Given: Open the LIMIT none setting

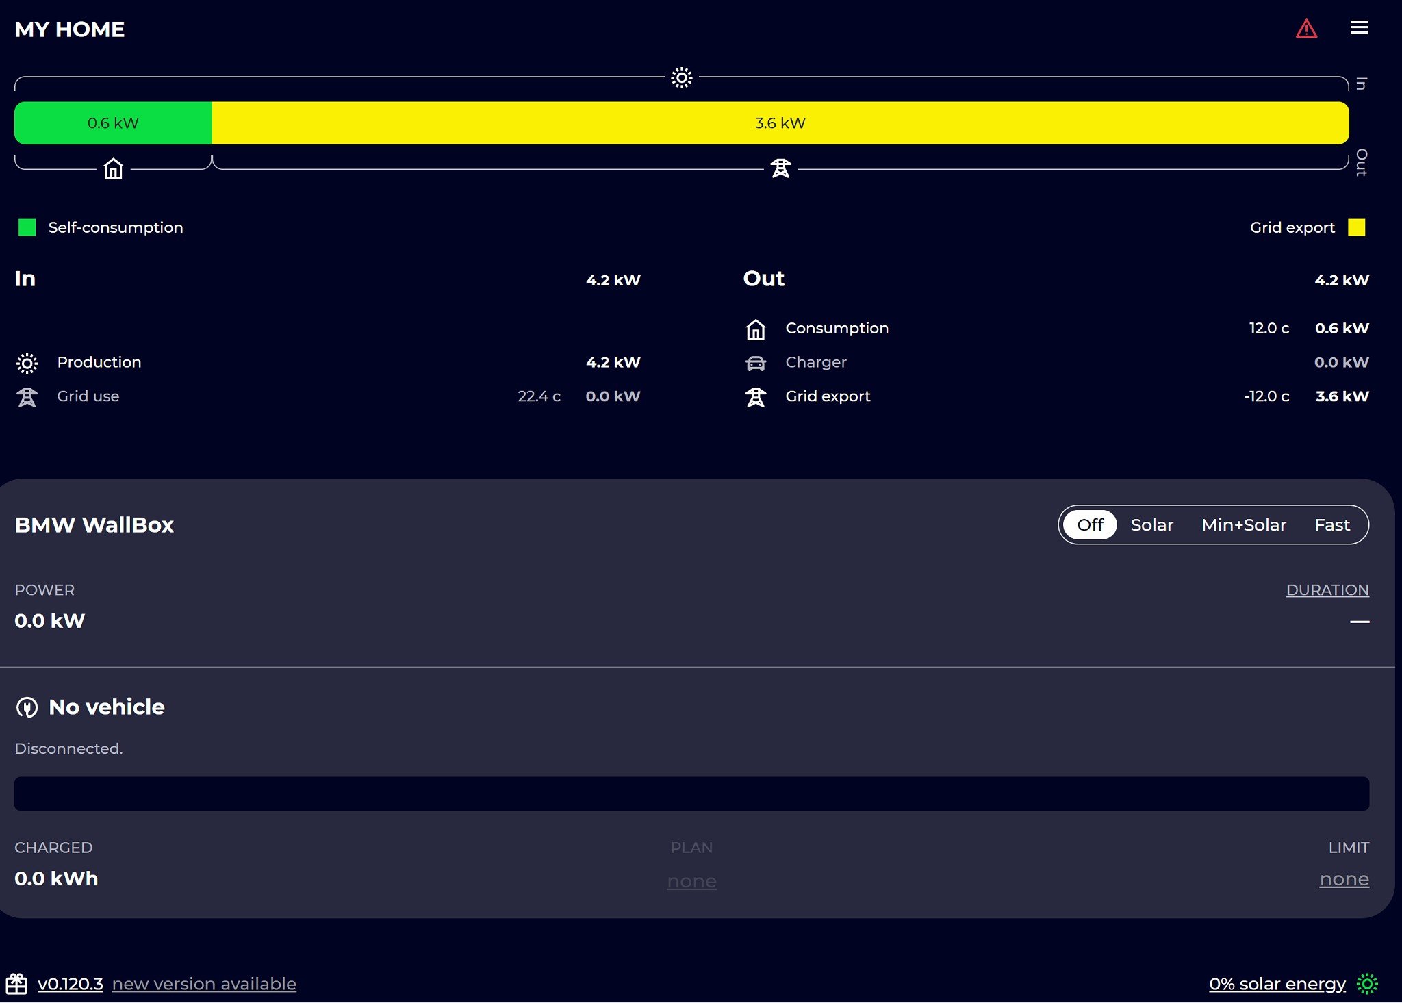Looking at the screenshot, I should pyautogui.click(x=1344, y=879).
